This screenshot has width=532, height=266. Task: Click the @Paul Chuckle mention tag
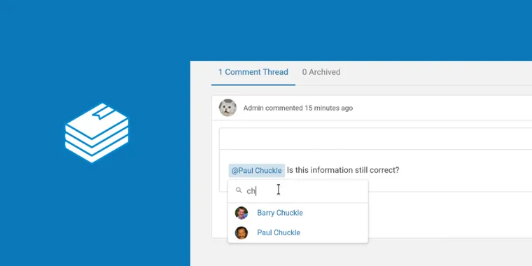pyautogui.click(x=256, y=170)
